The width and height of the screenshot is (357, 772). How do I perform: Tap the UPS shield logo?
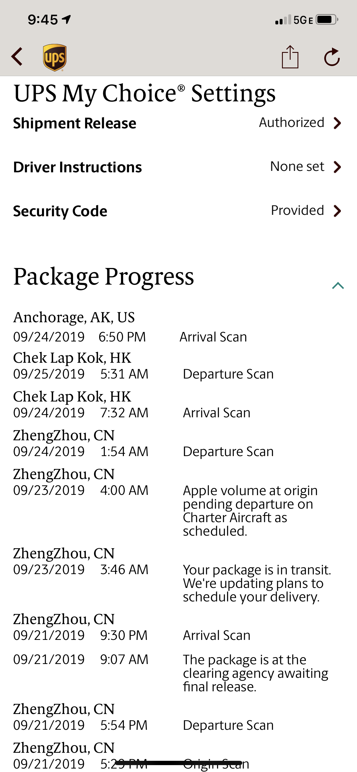(55, 57)
